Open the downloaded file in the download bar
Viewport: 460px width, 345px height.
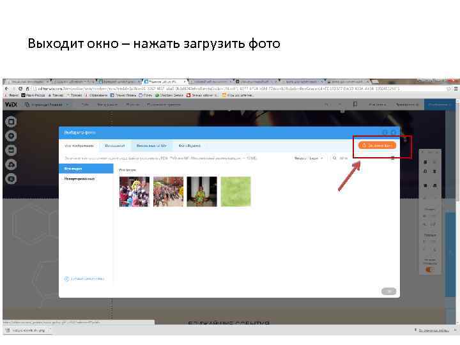click(26, 330)
